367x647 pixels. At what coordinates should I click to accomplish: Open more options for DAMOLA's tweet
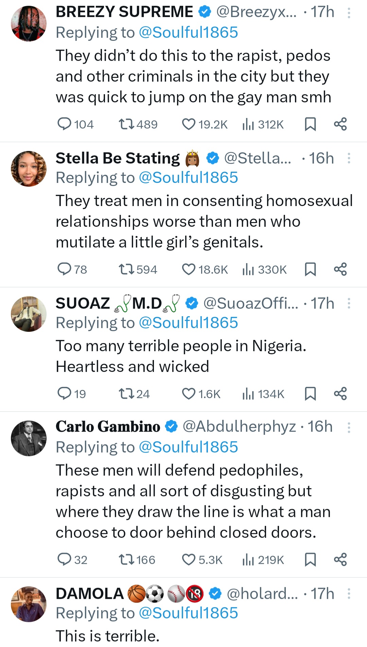click(x=349, y=594)
